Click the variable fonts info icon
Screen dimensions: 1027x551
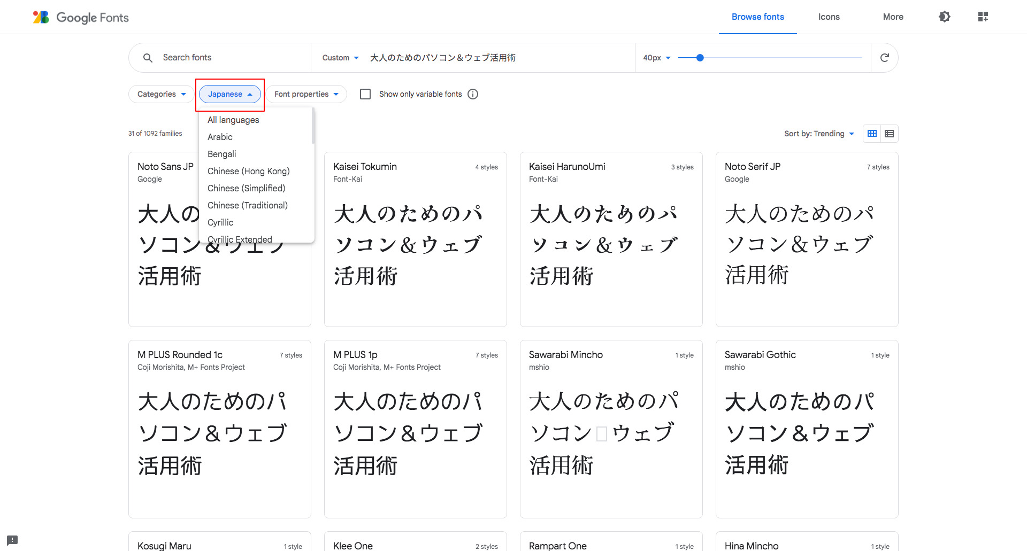tap(473, 94)
